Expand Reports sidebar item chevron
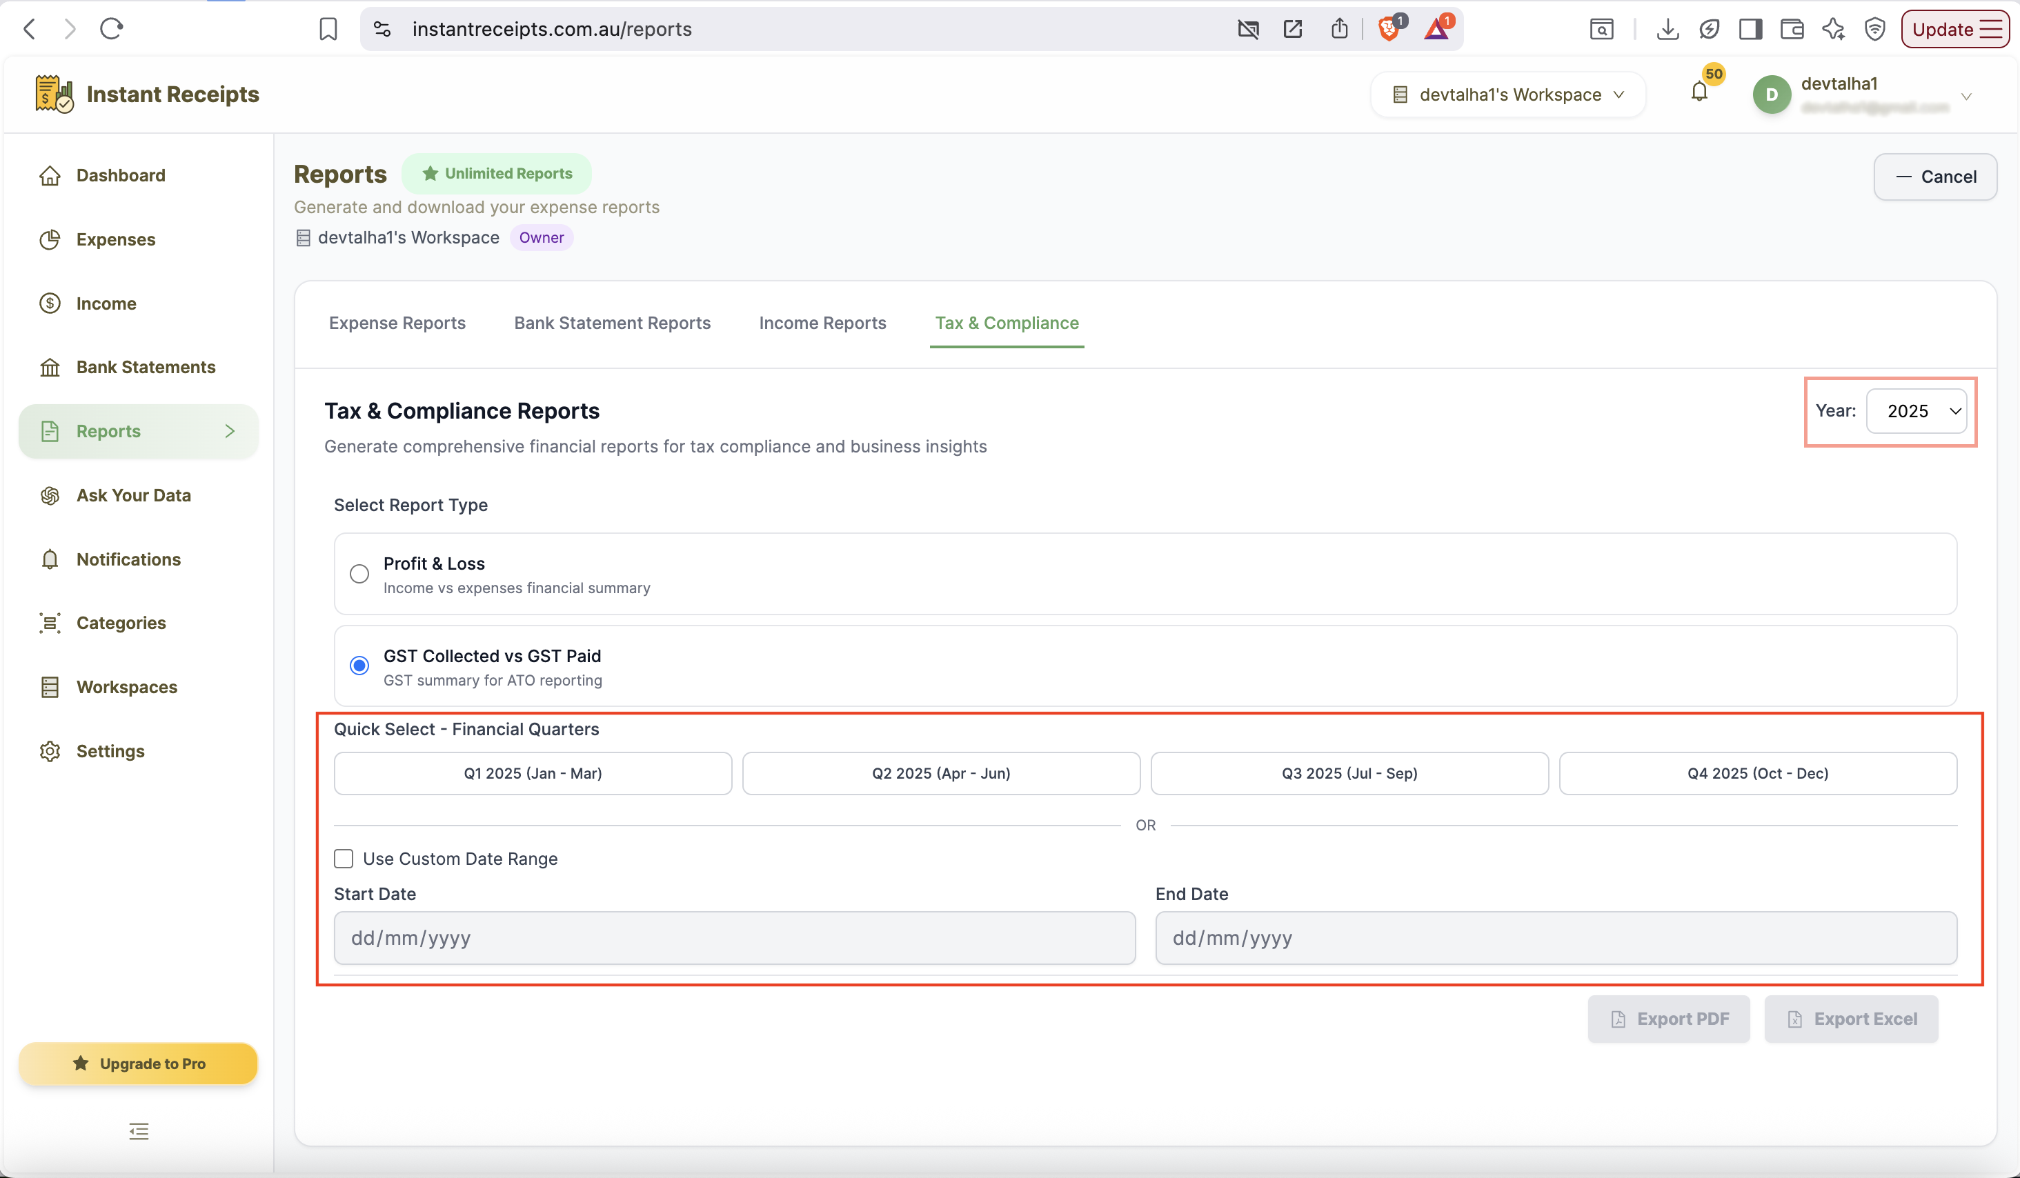This screenshot has width=2020, height=1178. (x=230, y=431)
